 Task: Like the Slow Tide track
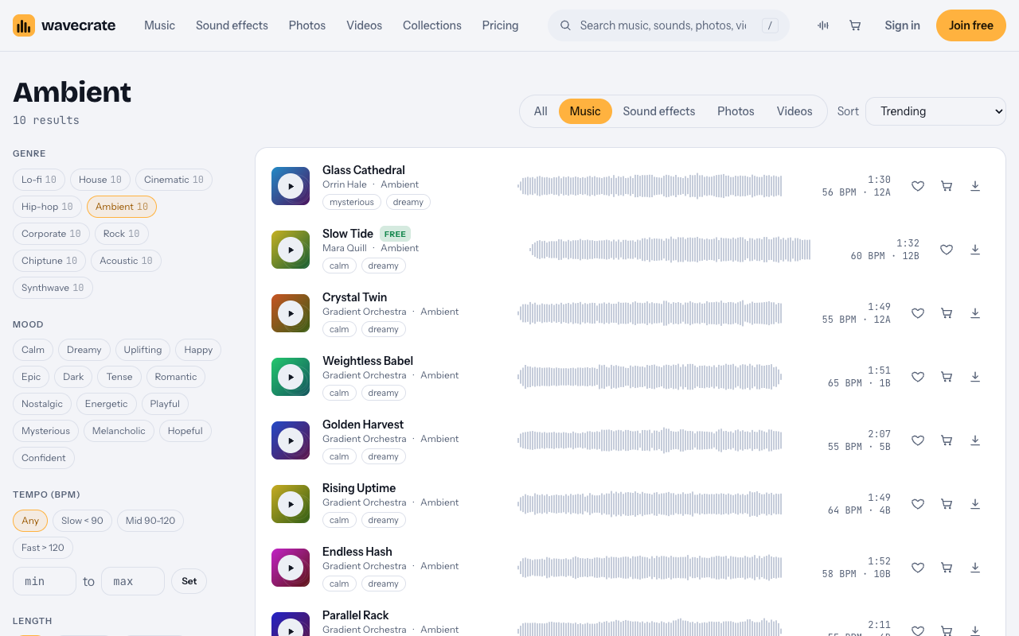point(947,250)
